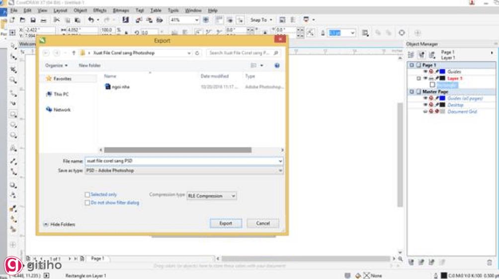Select the Connector tool in toolbox
This screenshot has height=279, width=499.
point(13,172)
